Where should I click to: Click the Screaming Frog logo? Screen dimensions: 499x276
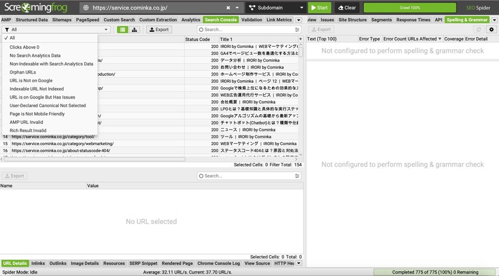click(x=36, y=7)
